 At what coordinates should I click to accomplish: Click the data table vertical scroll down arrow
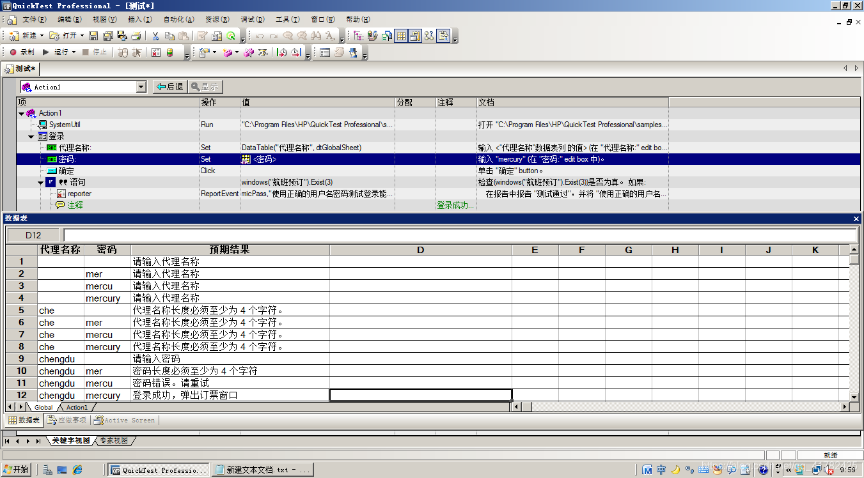854,397
